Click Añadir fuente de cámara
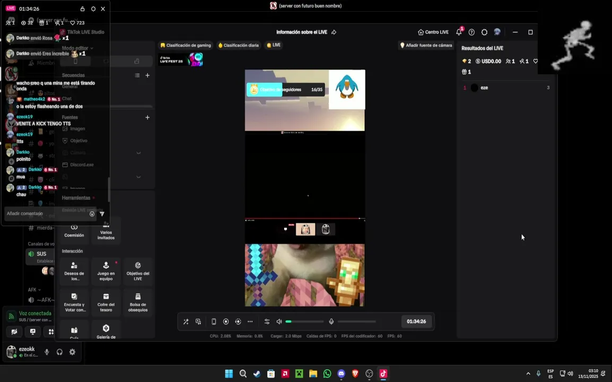The image size is (612, 382). click(426, 45)
